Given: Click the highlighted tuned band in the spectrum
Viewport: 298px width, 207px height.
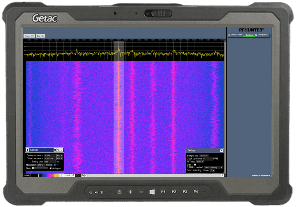Looking at the screenshot, I should tap(119, 107).
